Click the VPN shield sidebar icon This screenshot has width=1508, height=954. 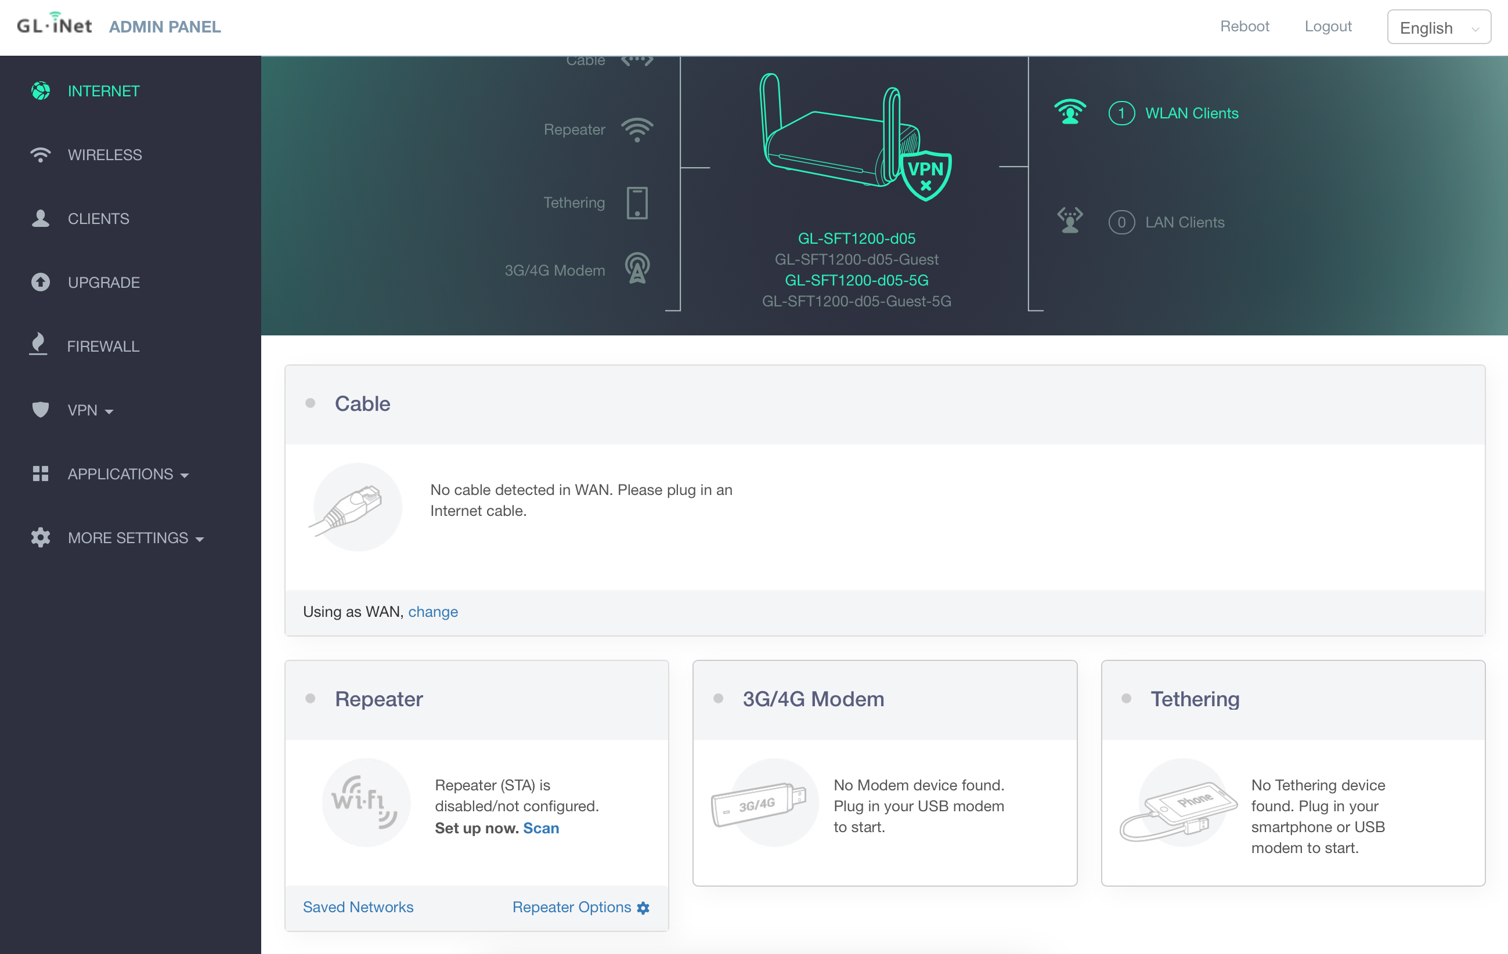click(39, 410)
